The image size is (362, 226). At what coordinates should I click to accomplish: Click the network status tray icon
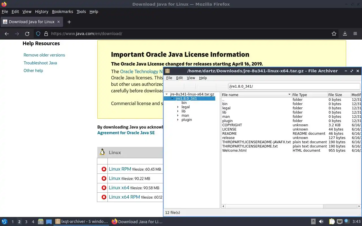tap(340, 222)
